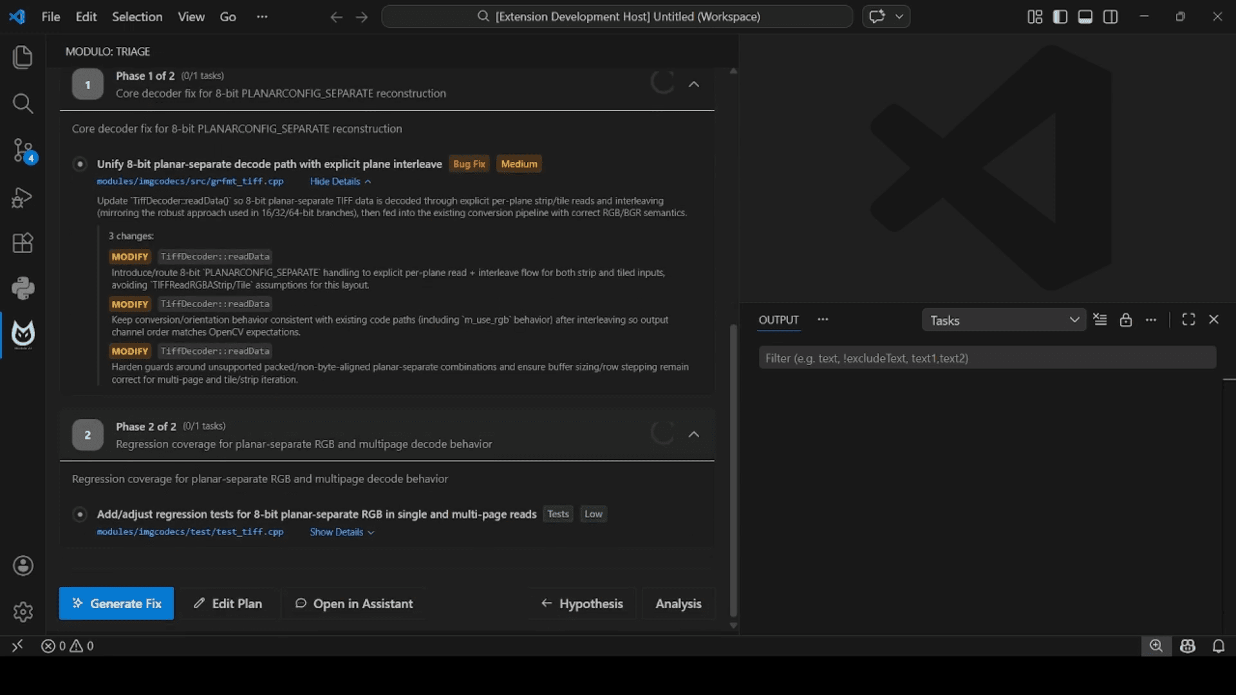Collapse Phase 2 of 2 section
The width and height of the screenshot is (1236, 695).
[693, 435]
